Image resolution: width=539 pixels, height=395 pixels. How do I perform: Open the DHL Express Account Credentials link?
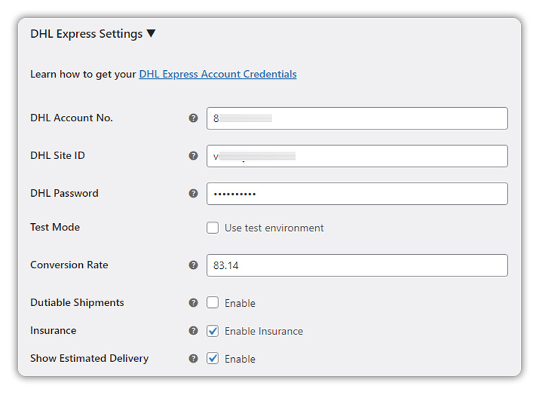coord(218,74)
